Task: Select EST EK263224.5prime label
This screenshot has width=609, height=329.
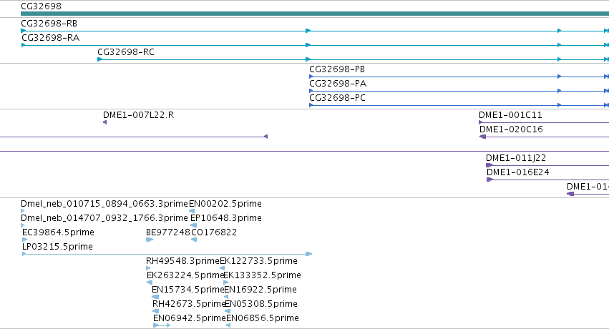Action: pos(185,276)
